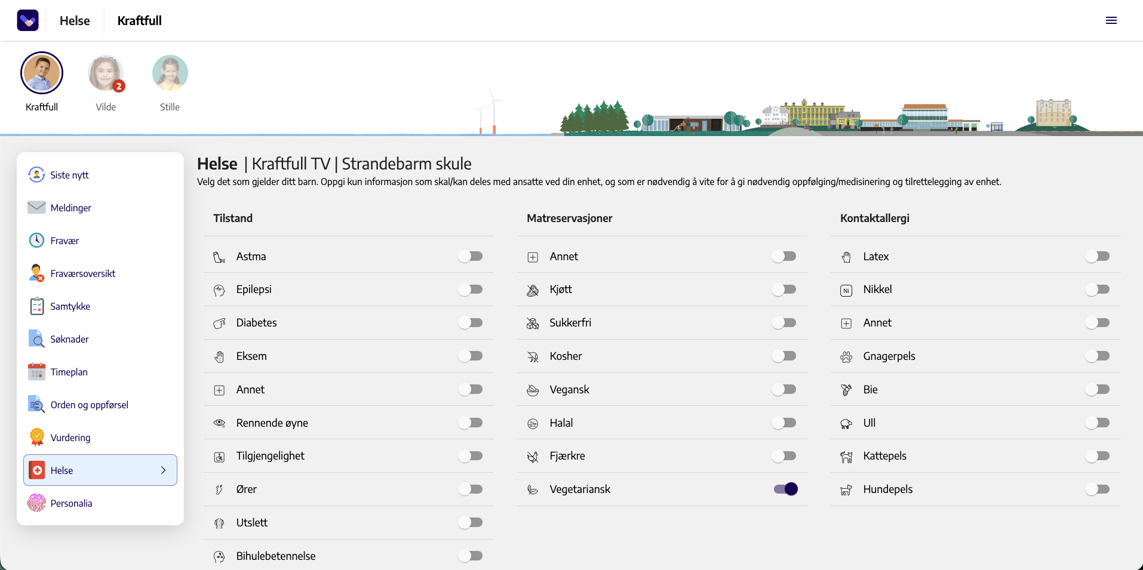This screenshot has width=1143, height=570.
Task: Click the Timeplan calendar icon
Action: point(36,371)
